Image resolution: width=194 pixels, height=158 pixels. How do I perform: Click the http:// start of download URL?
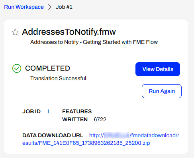point(96,135)
